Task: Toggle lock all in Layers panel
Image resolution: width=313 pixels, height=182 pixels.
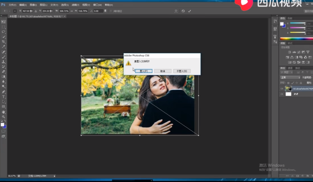Action: 301,83
